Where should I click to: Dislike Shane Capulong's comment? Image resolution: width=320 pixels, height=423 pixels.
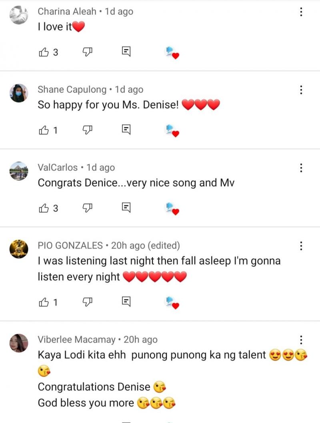[x=87, y=130]
